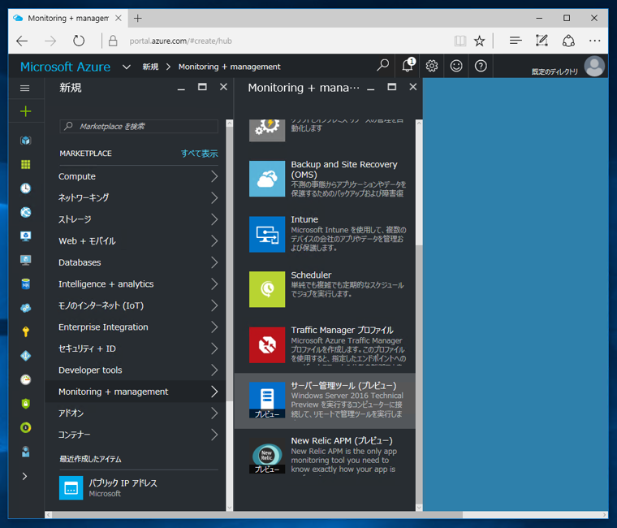Click the Azure search magnifier icon
The height and width of the screenshot is (528, 617).
pyautogui.click(x=382, y=65)
